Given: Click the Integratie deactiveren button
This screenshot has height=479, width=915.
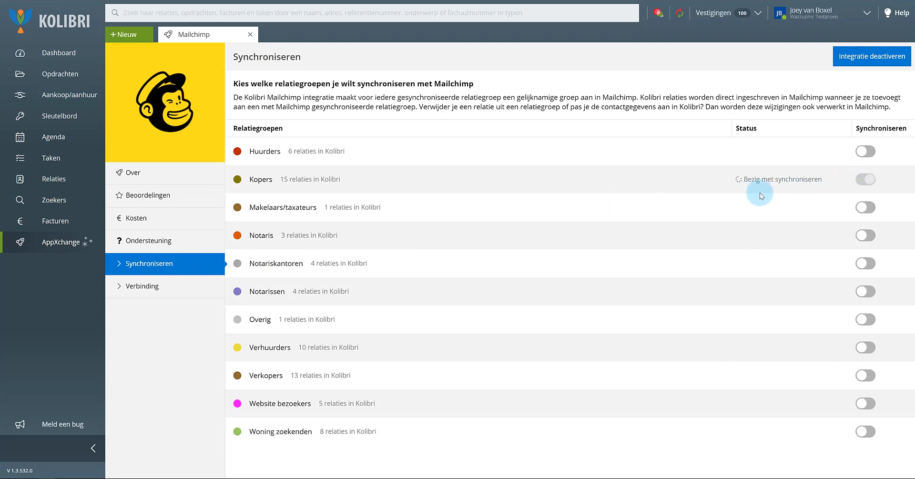Looking at the screenshot, I should (x=872, y=56).
